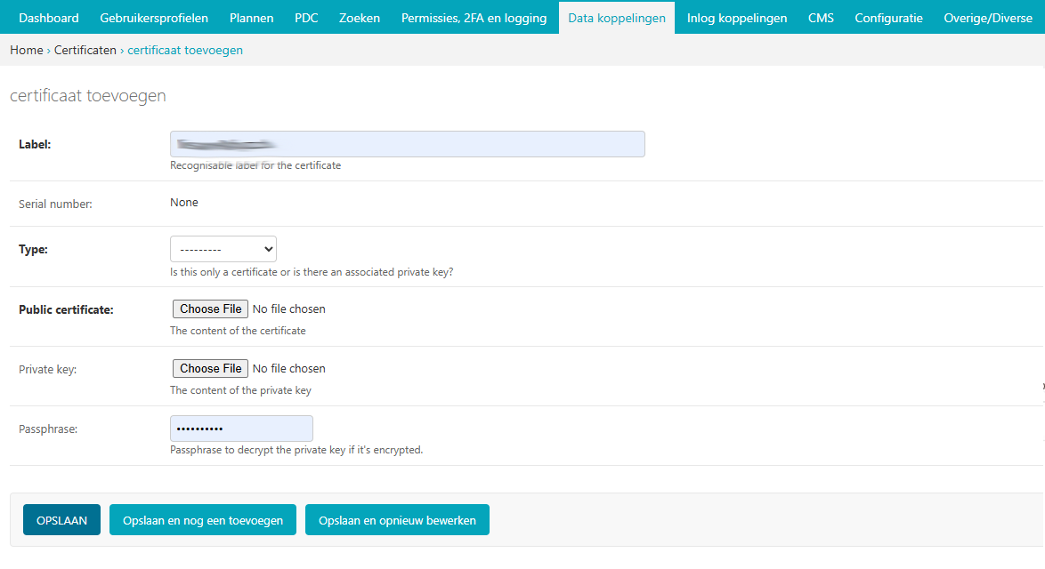Click Opslaan en nog een toevoegen
Image resolution: width=1045 pixels, height=569 pixels.
202,519
